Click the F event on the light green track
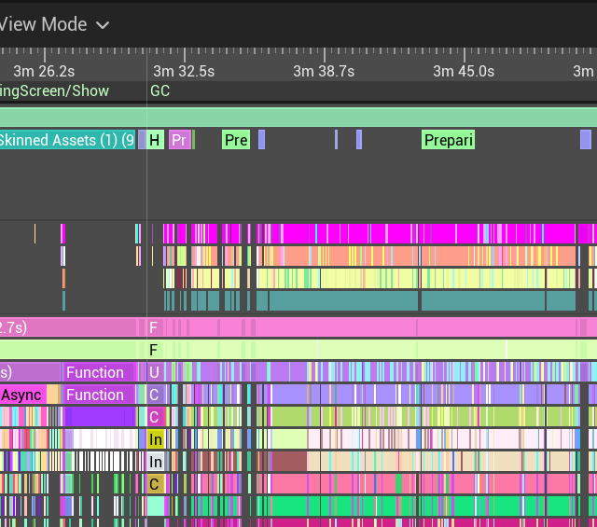Image resolution: width=597 pixels, height=527 pixels. pyautogui.click(x=154, y=350)
